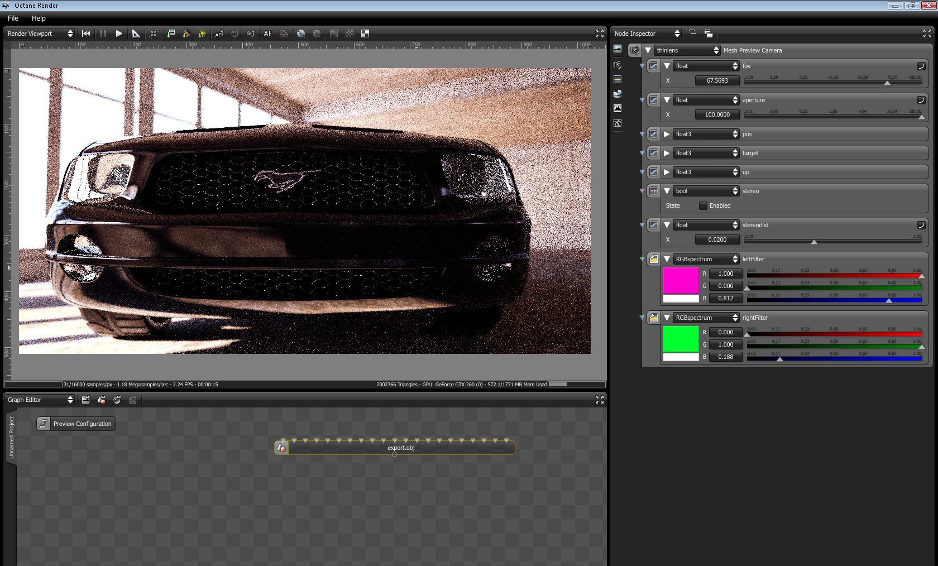Image resolution: width=938 pixels, height=566 pixels.
Task: Collapse the fov parameter
Action: click(667, 66)
